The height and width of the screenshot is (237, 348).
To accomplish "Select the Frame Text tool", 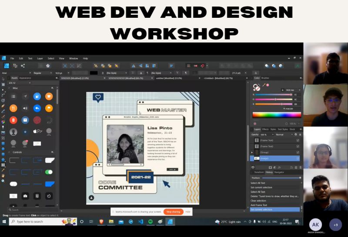I will (3, 165).
